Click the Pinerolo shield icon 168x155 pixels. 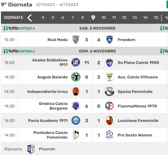(31, 149)
